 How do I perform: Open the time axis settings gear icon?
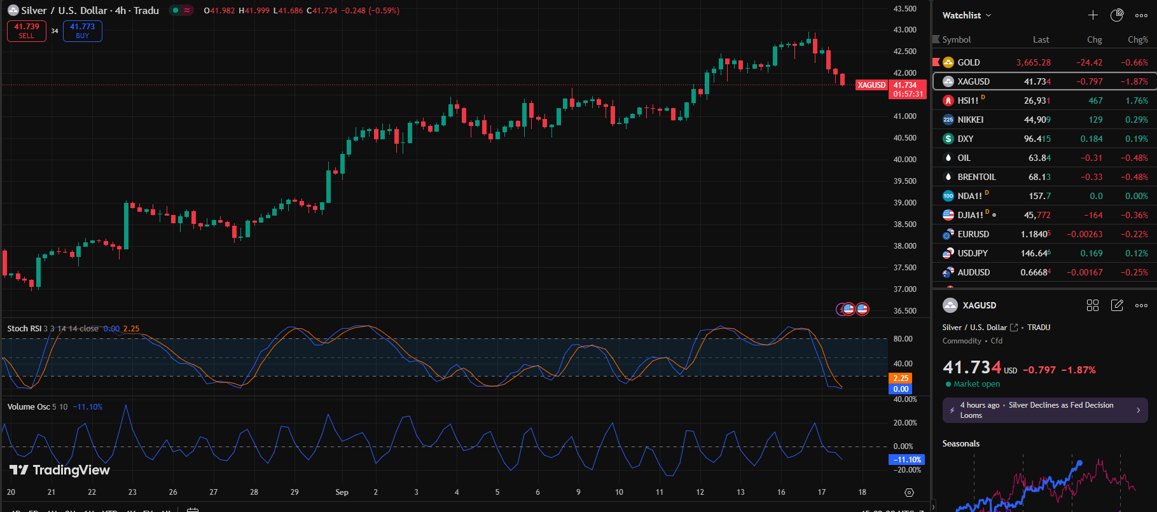[909, 492]
